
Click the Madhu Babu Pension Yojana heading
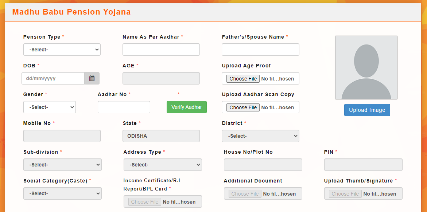click(71, 12)
